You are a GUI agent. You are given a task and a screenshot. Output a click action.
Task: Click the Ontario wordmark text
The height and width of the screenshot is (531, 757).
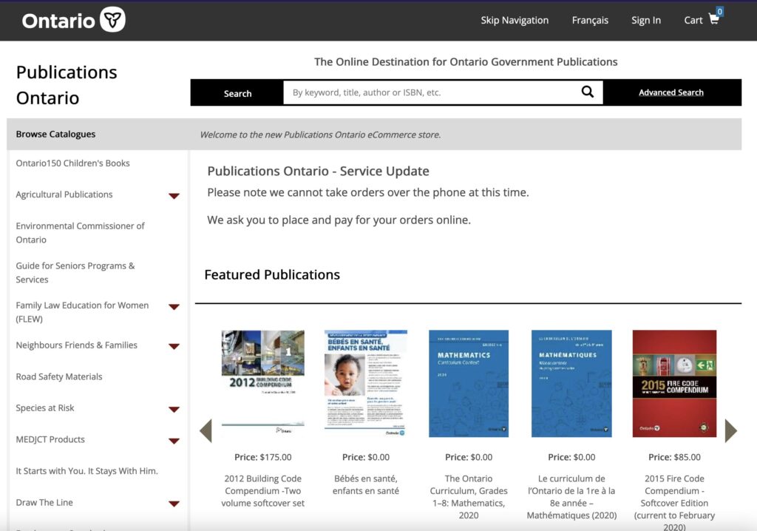(x=58, y=21)
